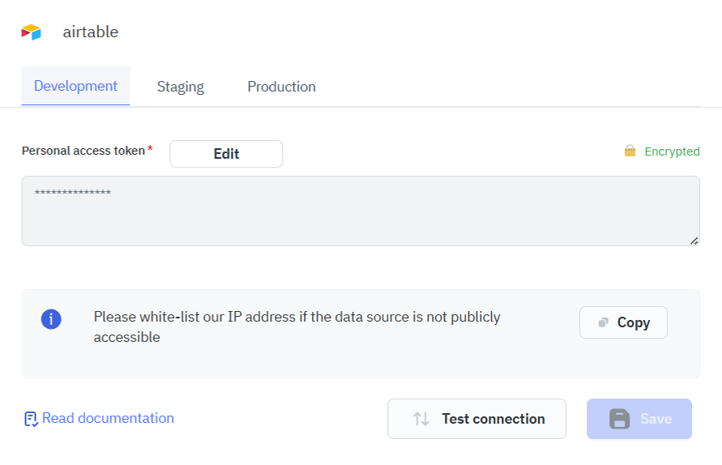This screenshot has height=465, width=722.
Task: Click the yellow lock icon beside Encrypted
Action: [x=630, y=151]
